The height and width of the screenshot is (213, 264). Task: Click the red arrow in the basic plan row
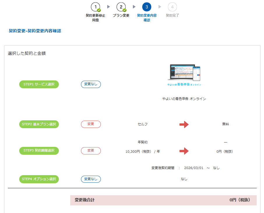(184, 124)
